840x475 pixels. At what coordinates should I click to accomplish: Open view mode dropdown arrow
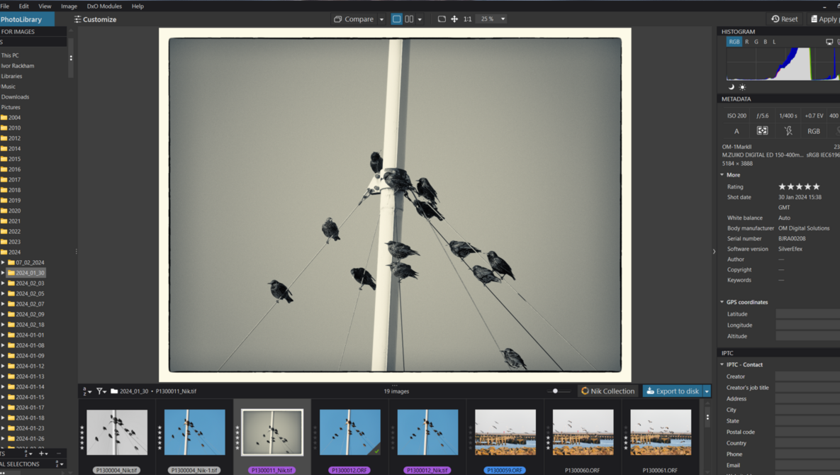coord(420,19)
